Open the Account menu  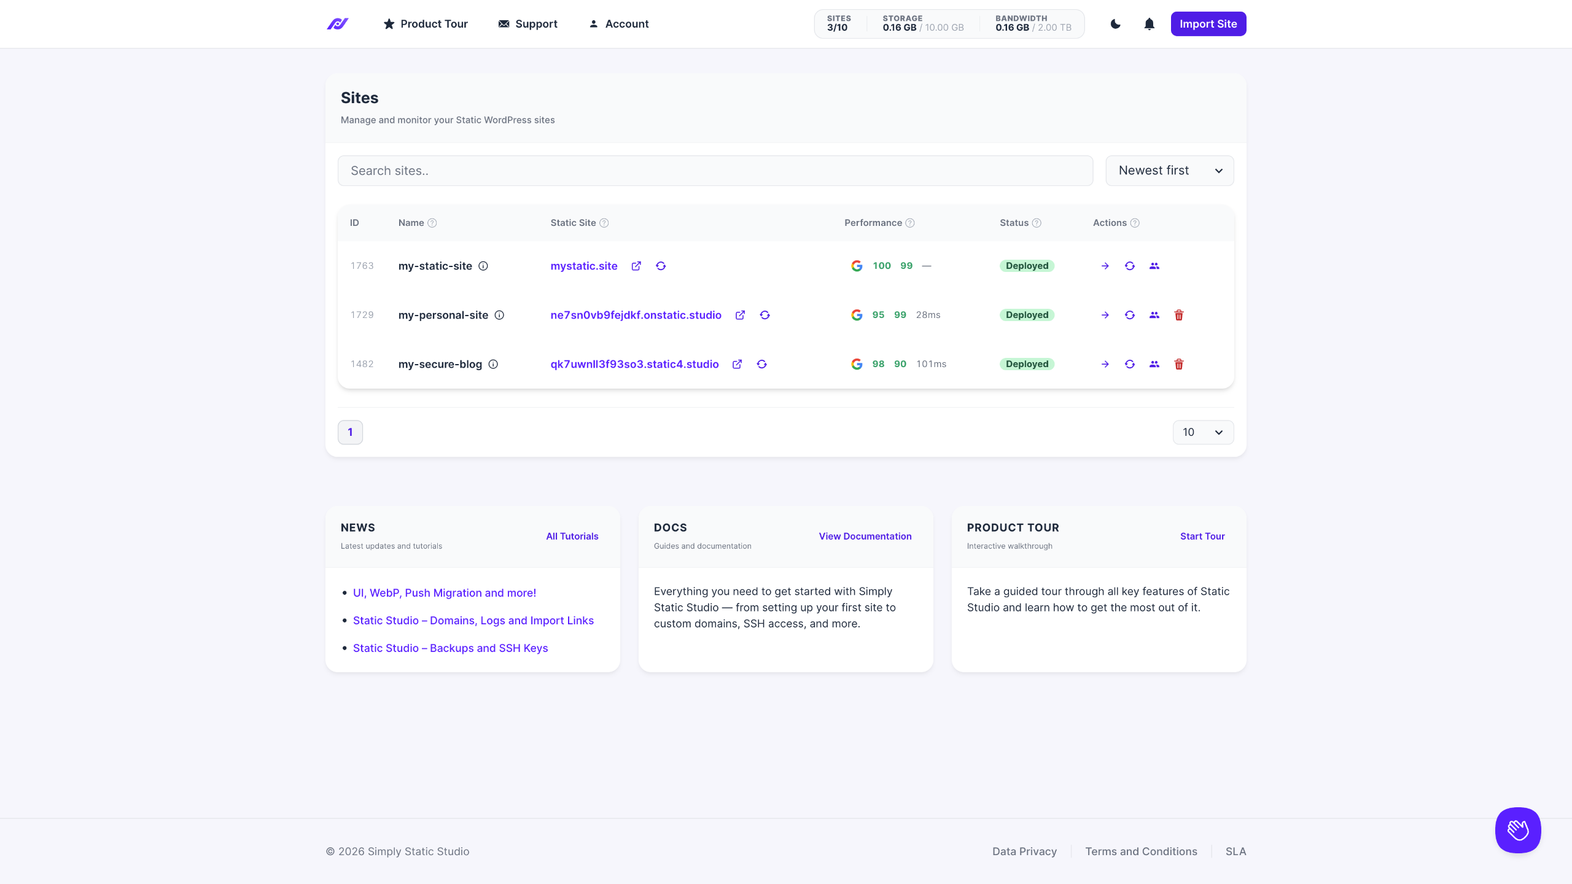pyautogui.click(x=619, y=24)
